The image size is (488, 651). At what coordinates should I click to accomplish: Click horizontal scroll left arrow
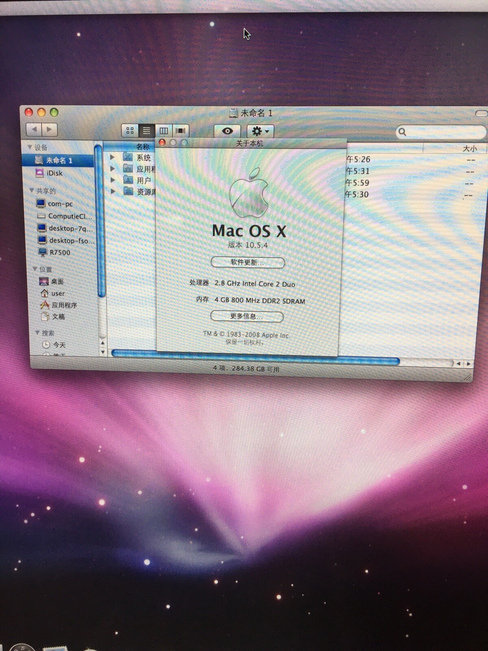pos(459,363)
